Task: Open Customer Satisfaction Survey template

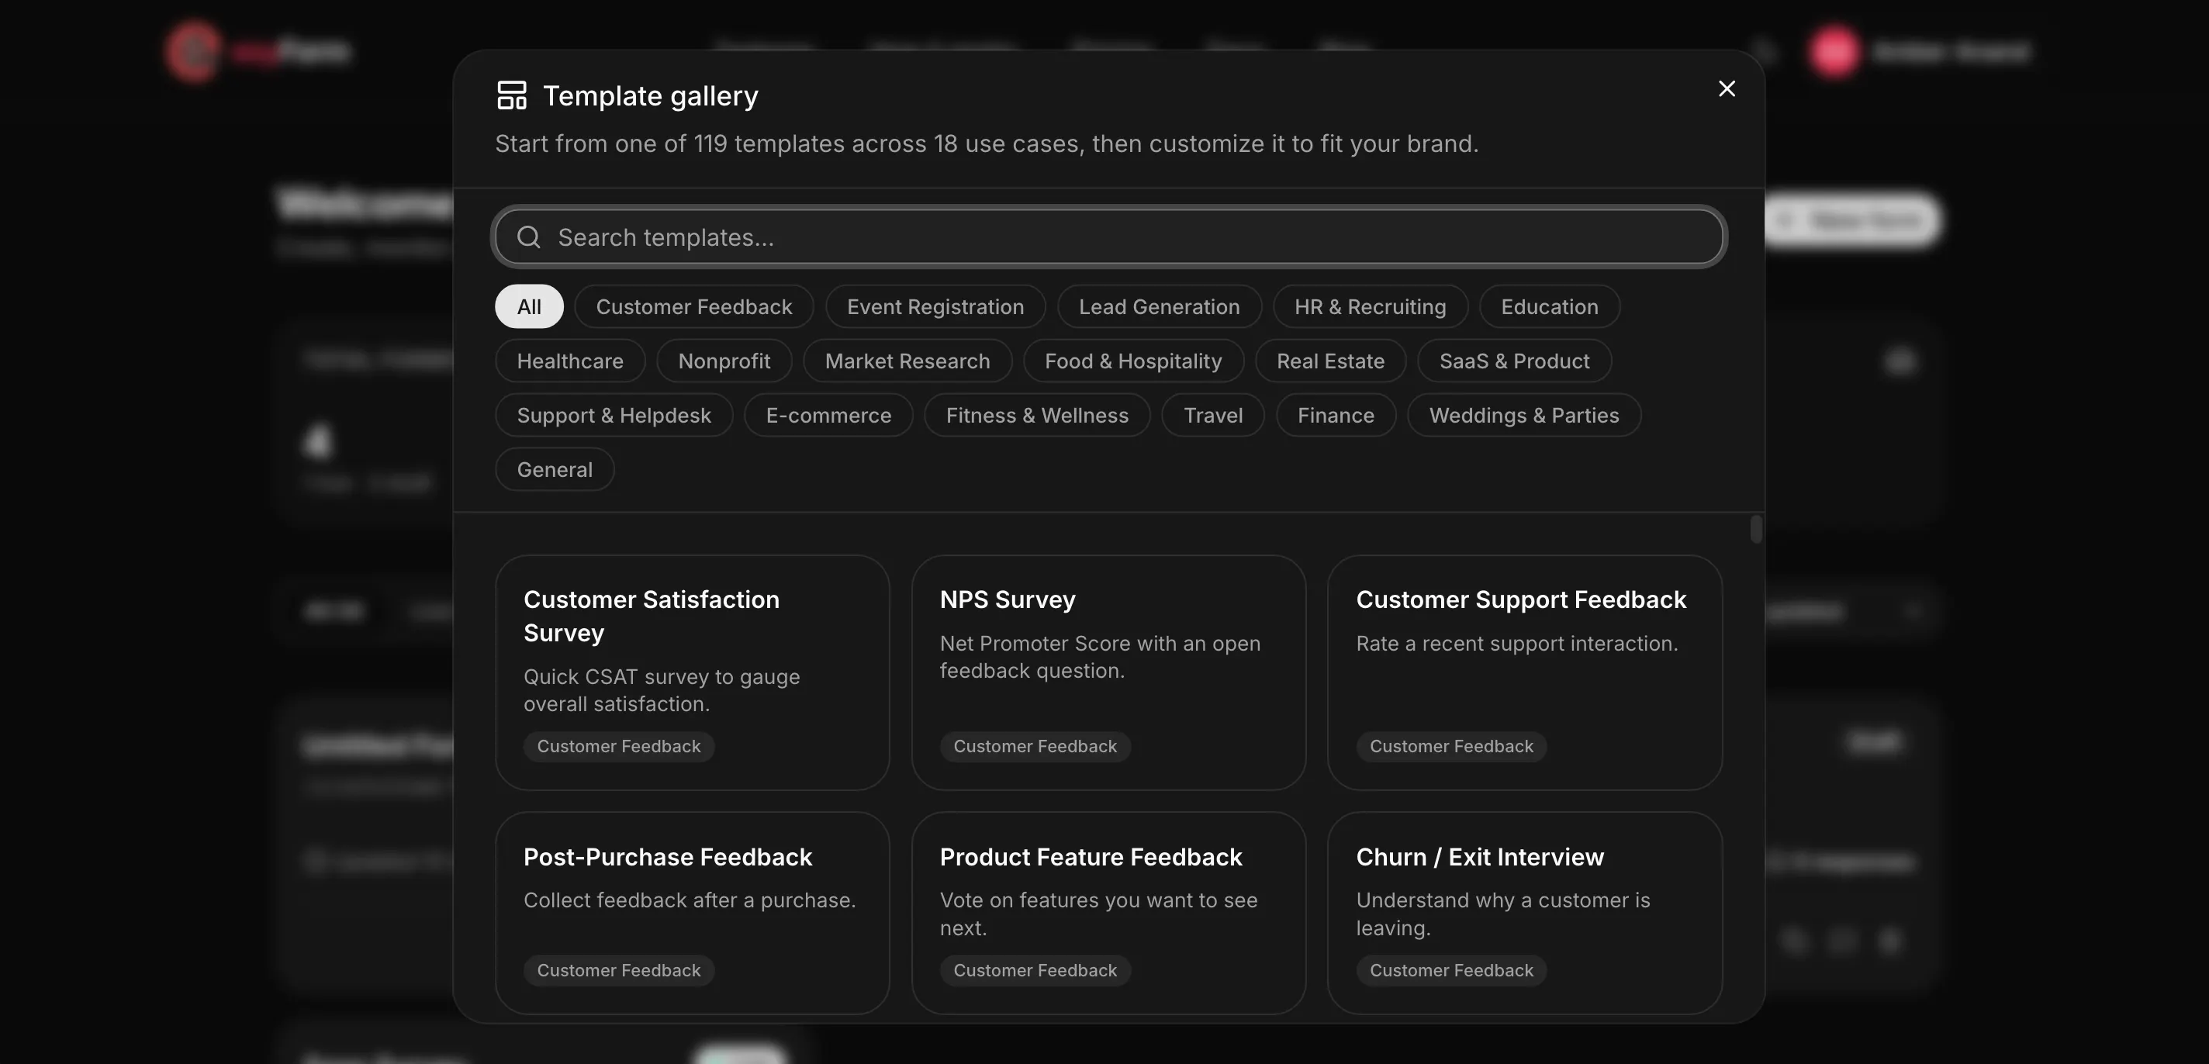Action: coord(692,672)
